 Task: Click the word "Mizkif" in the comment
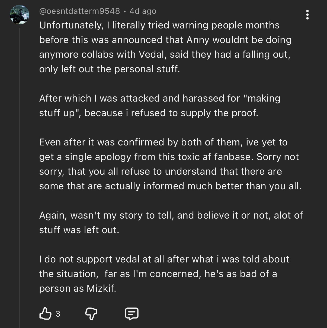coord(101,288)
